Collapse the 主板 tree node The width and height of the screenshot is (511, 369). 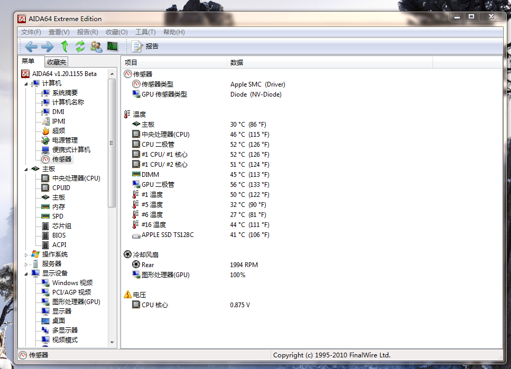pyautogui.click(x=26, y=169)
